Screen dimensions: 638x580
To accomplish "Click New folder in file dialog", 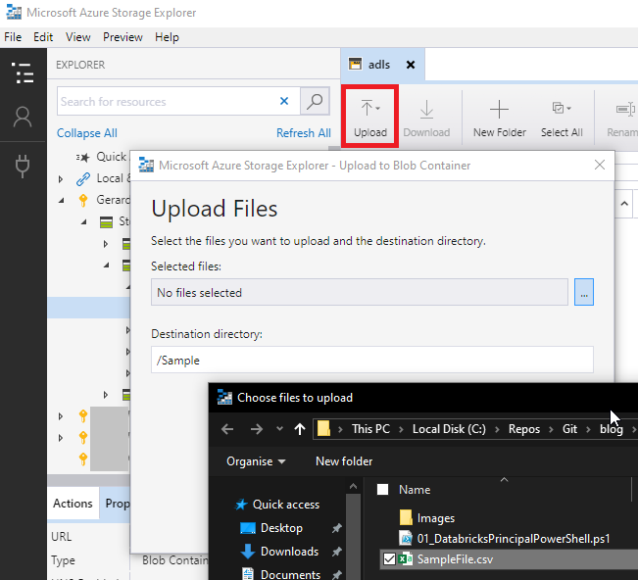I will 344,461.
